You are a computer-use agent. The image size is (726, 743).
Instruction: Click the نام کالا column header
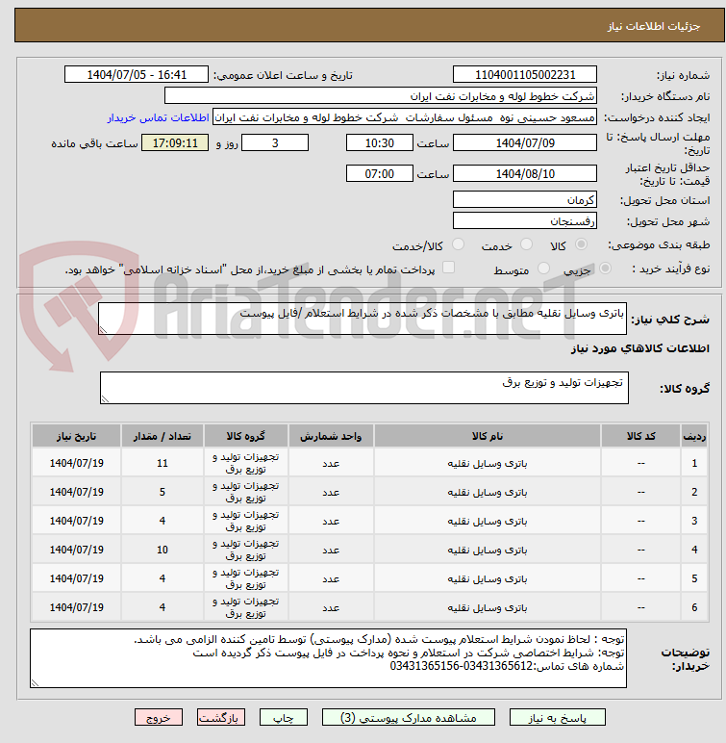point(488,436)
